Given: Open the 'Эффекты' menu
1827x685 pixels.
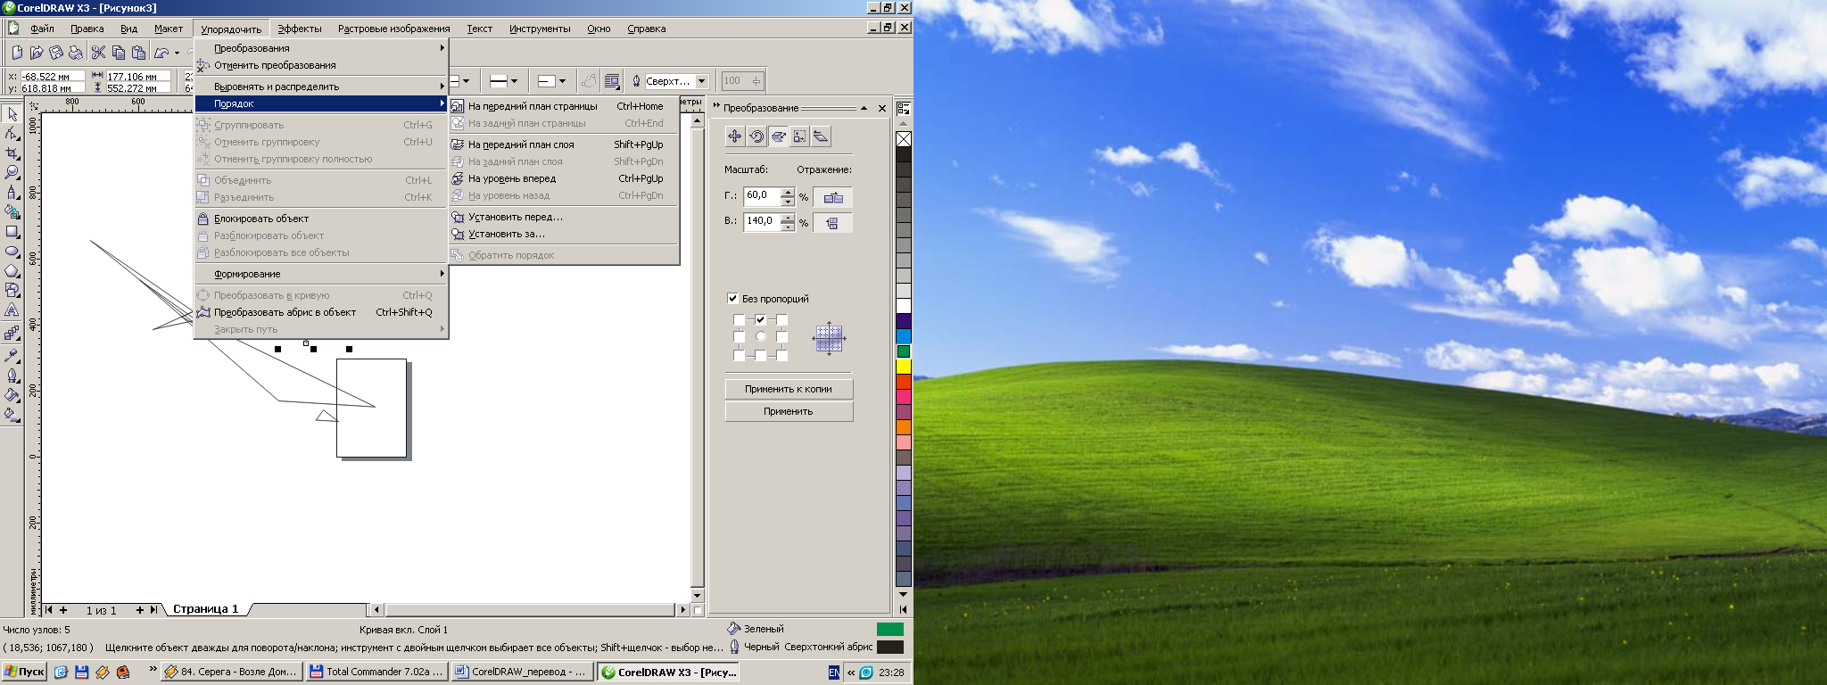Looking at the screenshot, I should click(300, 29).
